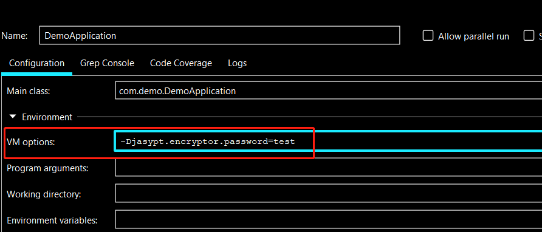Click the Name field containing DemoApplication
The height and width of the screenshot is (232, 542).
219,35
